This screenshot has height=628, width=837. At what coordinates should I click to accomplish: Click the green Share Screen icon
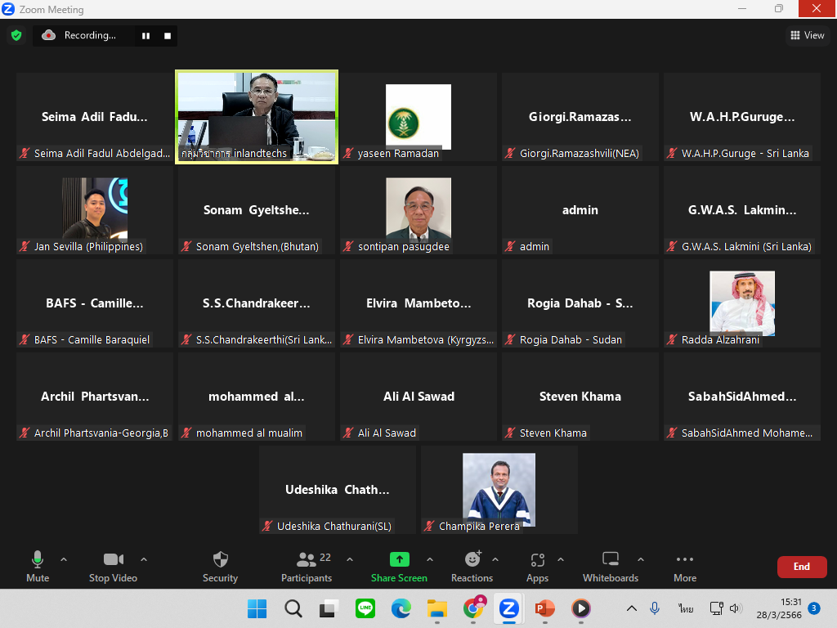pos(399,559)
